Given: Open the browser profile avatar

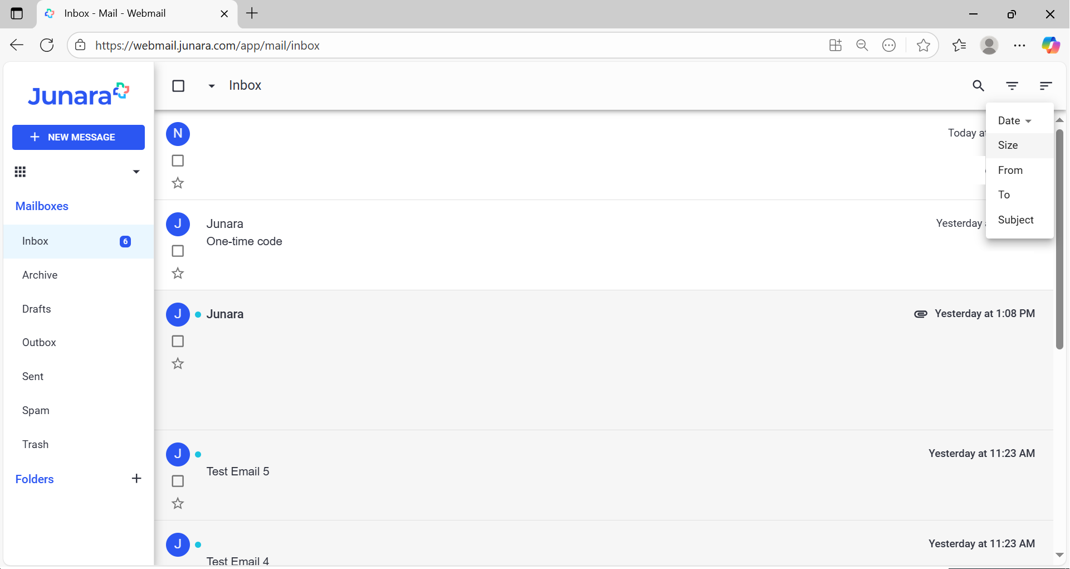Looking at the screenshot, I should tap(989, 45).
